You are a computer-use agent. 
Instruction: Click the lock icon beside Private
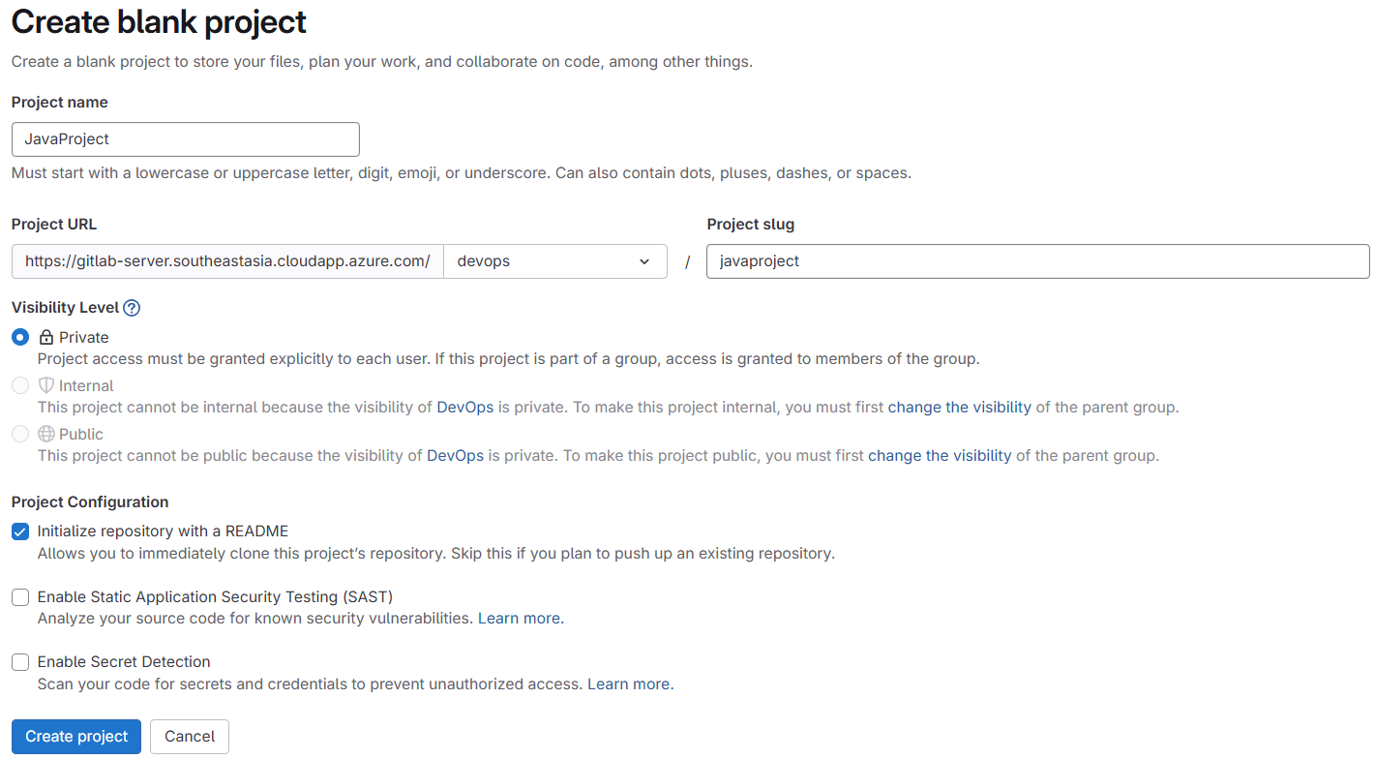(45, 337)
